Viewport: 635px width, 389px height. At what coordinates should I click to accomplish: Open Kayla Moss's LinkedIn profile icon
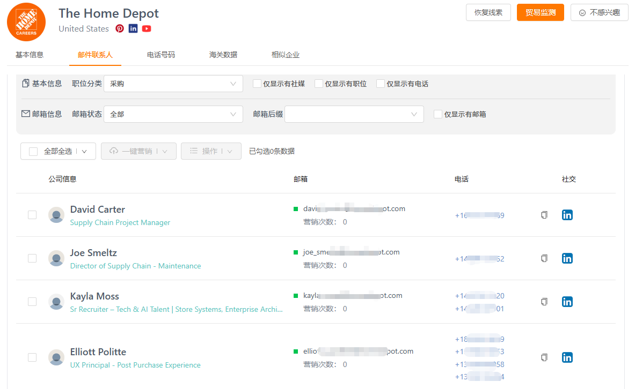coord(567,302)
